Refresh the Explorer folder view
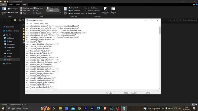This screenshot has width=198, height=111. (x=174, y=20)
